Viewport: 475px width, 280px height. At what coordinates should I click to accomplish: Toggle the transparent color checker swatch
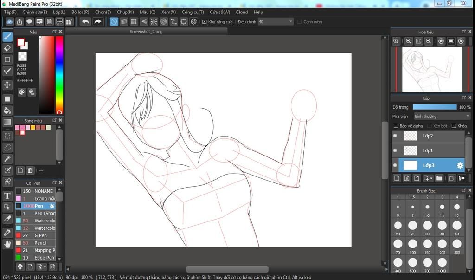point(22,57)
